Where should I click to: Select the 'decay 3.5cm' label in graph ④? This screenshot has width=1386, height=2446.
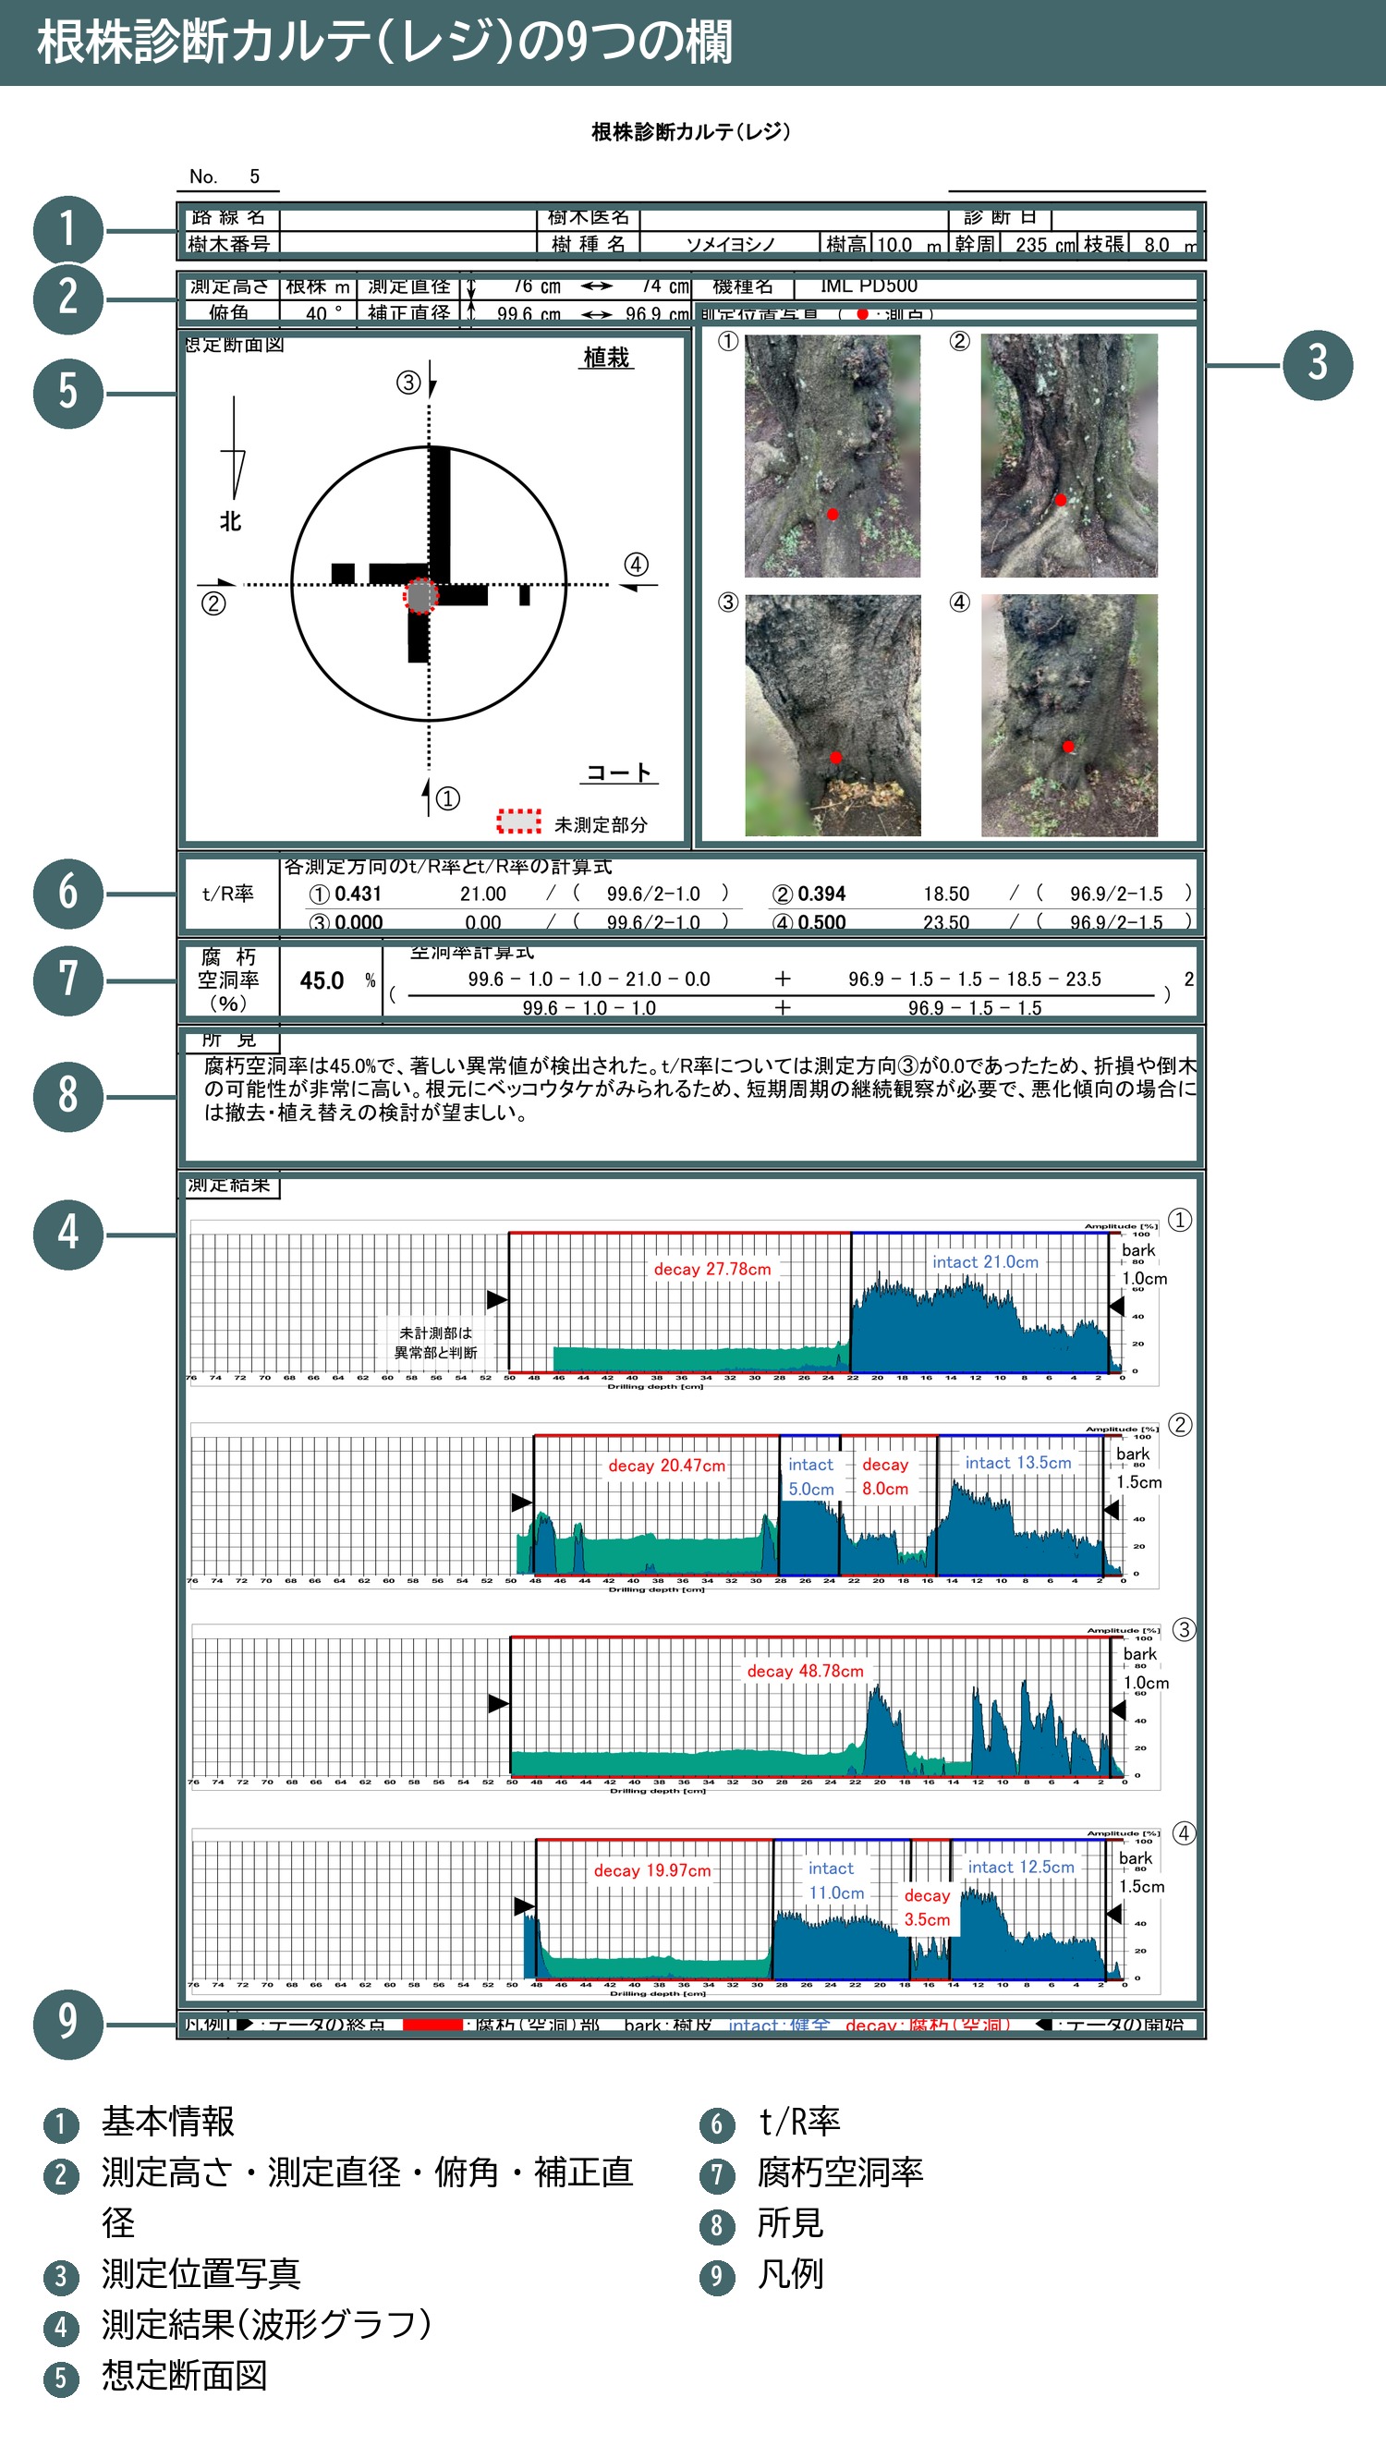pos(926,1907)
